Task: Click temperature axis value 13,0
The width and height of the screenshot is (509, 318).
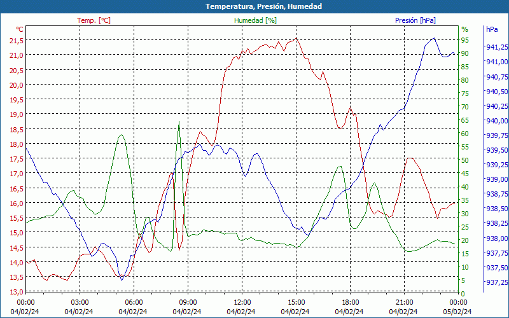Action: coord(17,292)
